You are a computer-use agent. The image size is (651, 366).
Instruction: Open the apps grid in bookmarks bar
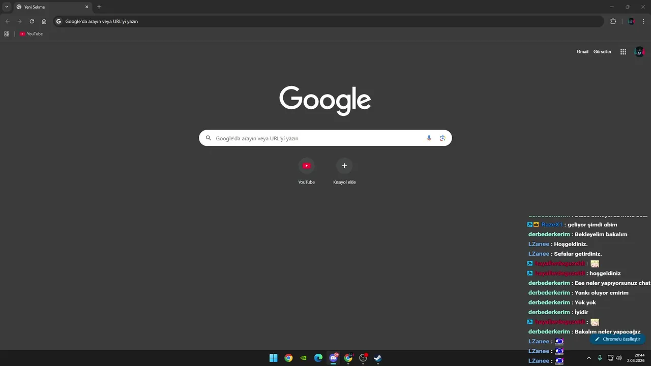click(7, 34)
